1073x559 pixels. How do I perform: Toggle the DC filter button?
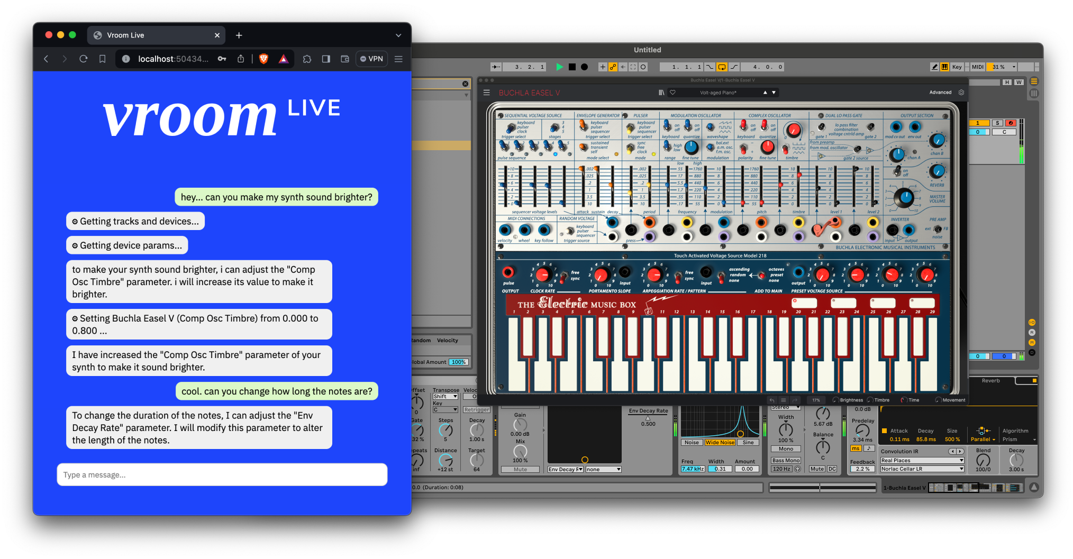pos(832,469)
